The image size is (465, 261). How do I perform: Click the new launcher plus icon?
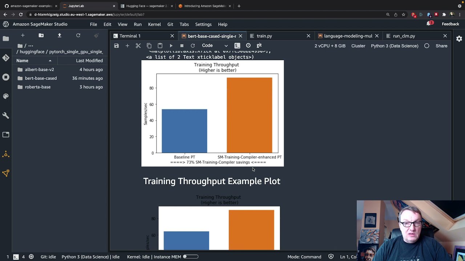tap(23, 35)
